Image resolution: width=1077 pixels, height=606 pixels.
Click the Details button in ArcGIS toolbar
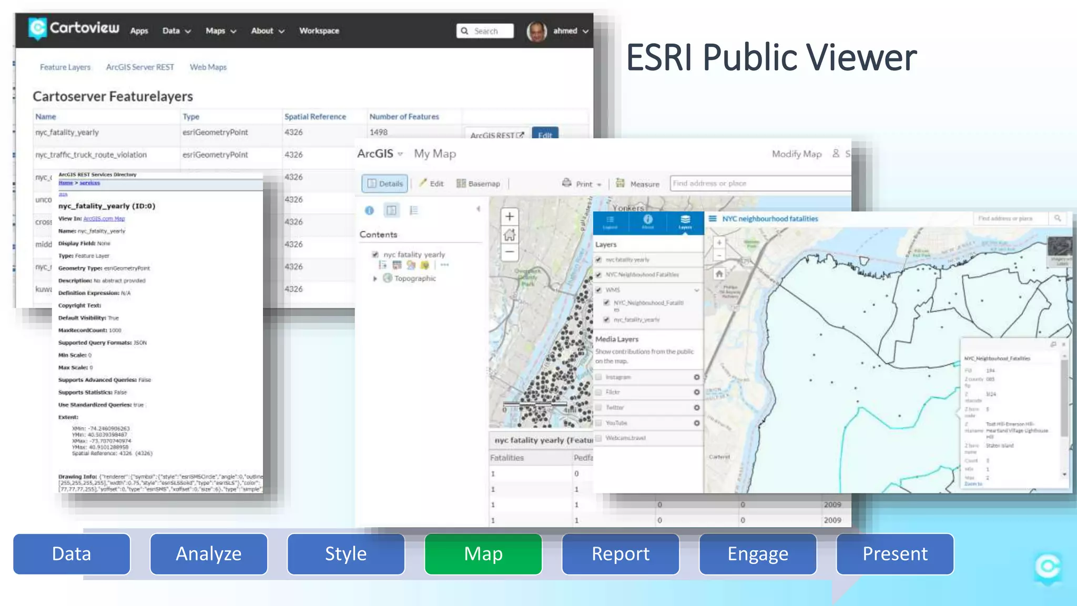pos(385,184)
